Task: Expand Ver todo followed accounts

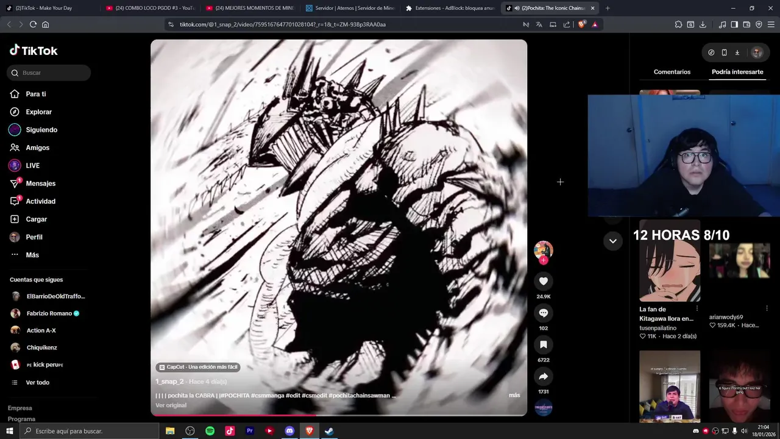Action: point(37,382)
